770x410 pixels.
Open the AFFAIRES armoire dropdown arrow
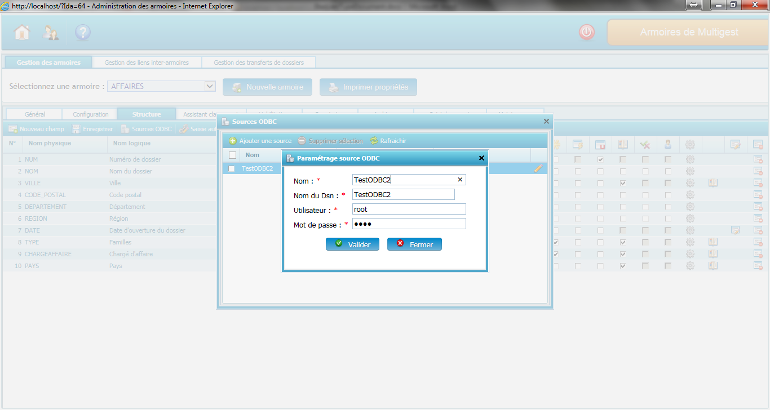pos(210,86)
